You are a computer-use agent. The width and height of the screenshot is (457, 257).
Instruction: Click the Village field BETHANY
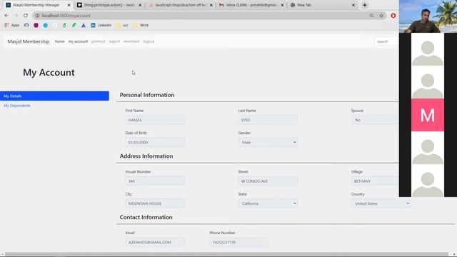375,181
